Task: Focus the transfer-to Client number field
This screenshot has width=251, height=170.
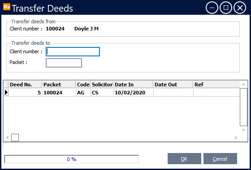Action: (x=73, y=51)
